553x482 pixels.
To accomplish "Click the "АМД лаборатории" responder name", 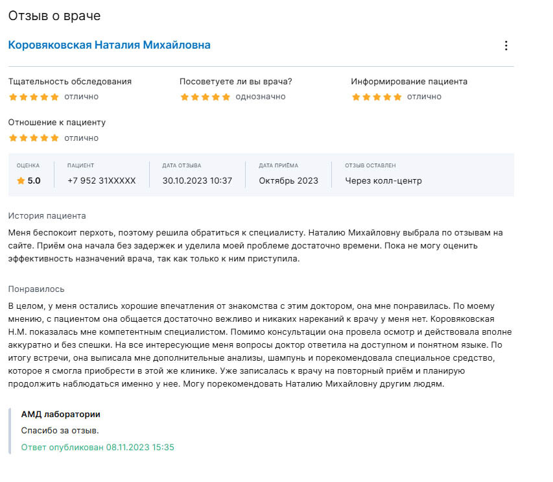I will [x=61, y=414].
